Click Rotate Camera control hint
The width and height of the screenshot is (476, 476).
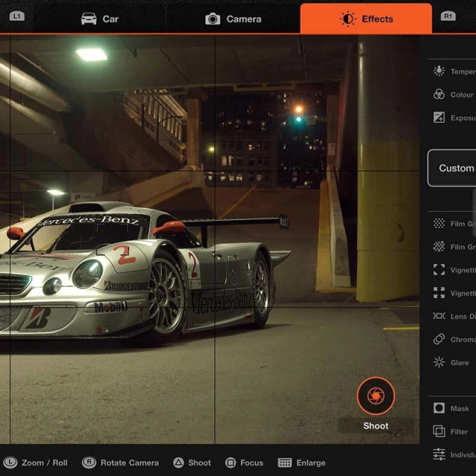coord(120,463)
